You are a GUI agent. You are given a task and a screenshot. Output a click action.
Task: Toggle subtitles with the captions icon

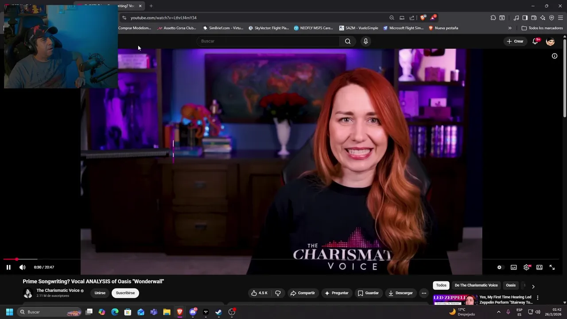(x=513, y=267)
